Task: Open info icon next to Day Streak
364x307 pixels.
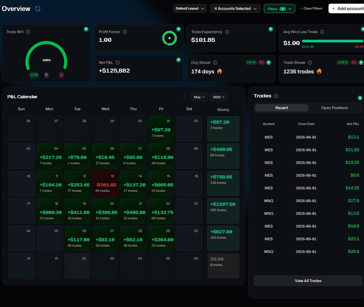Action: click(x=215, y=62)
